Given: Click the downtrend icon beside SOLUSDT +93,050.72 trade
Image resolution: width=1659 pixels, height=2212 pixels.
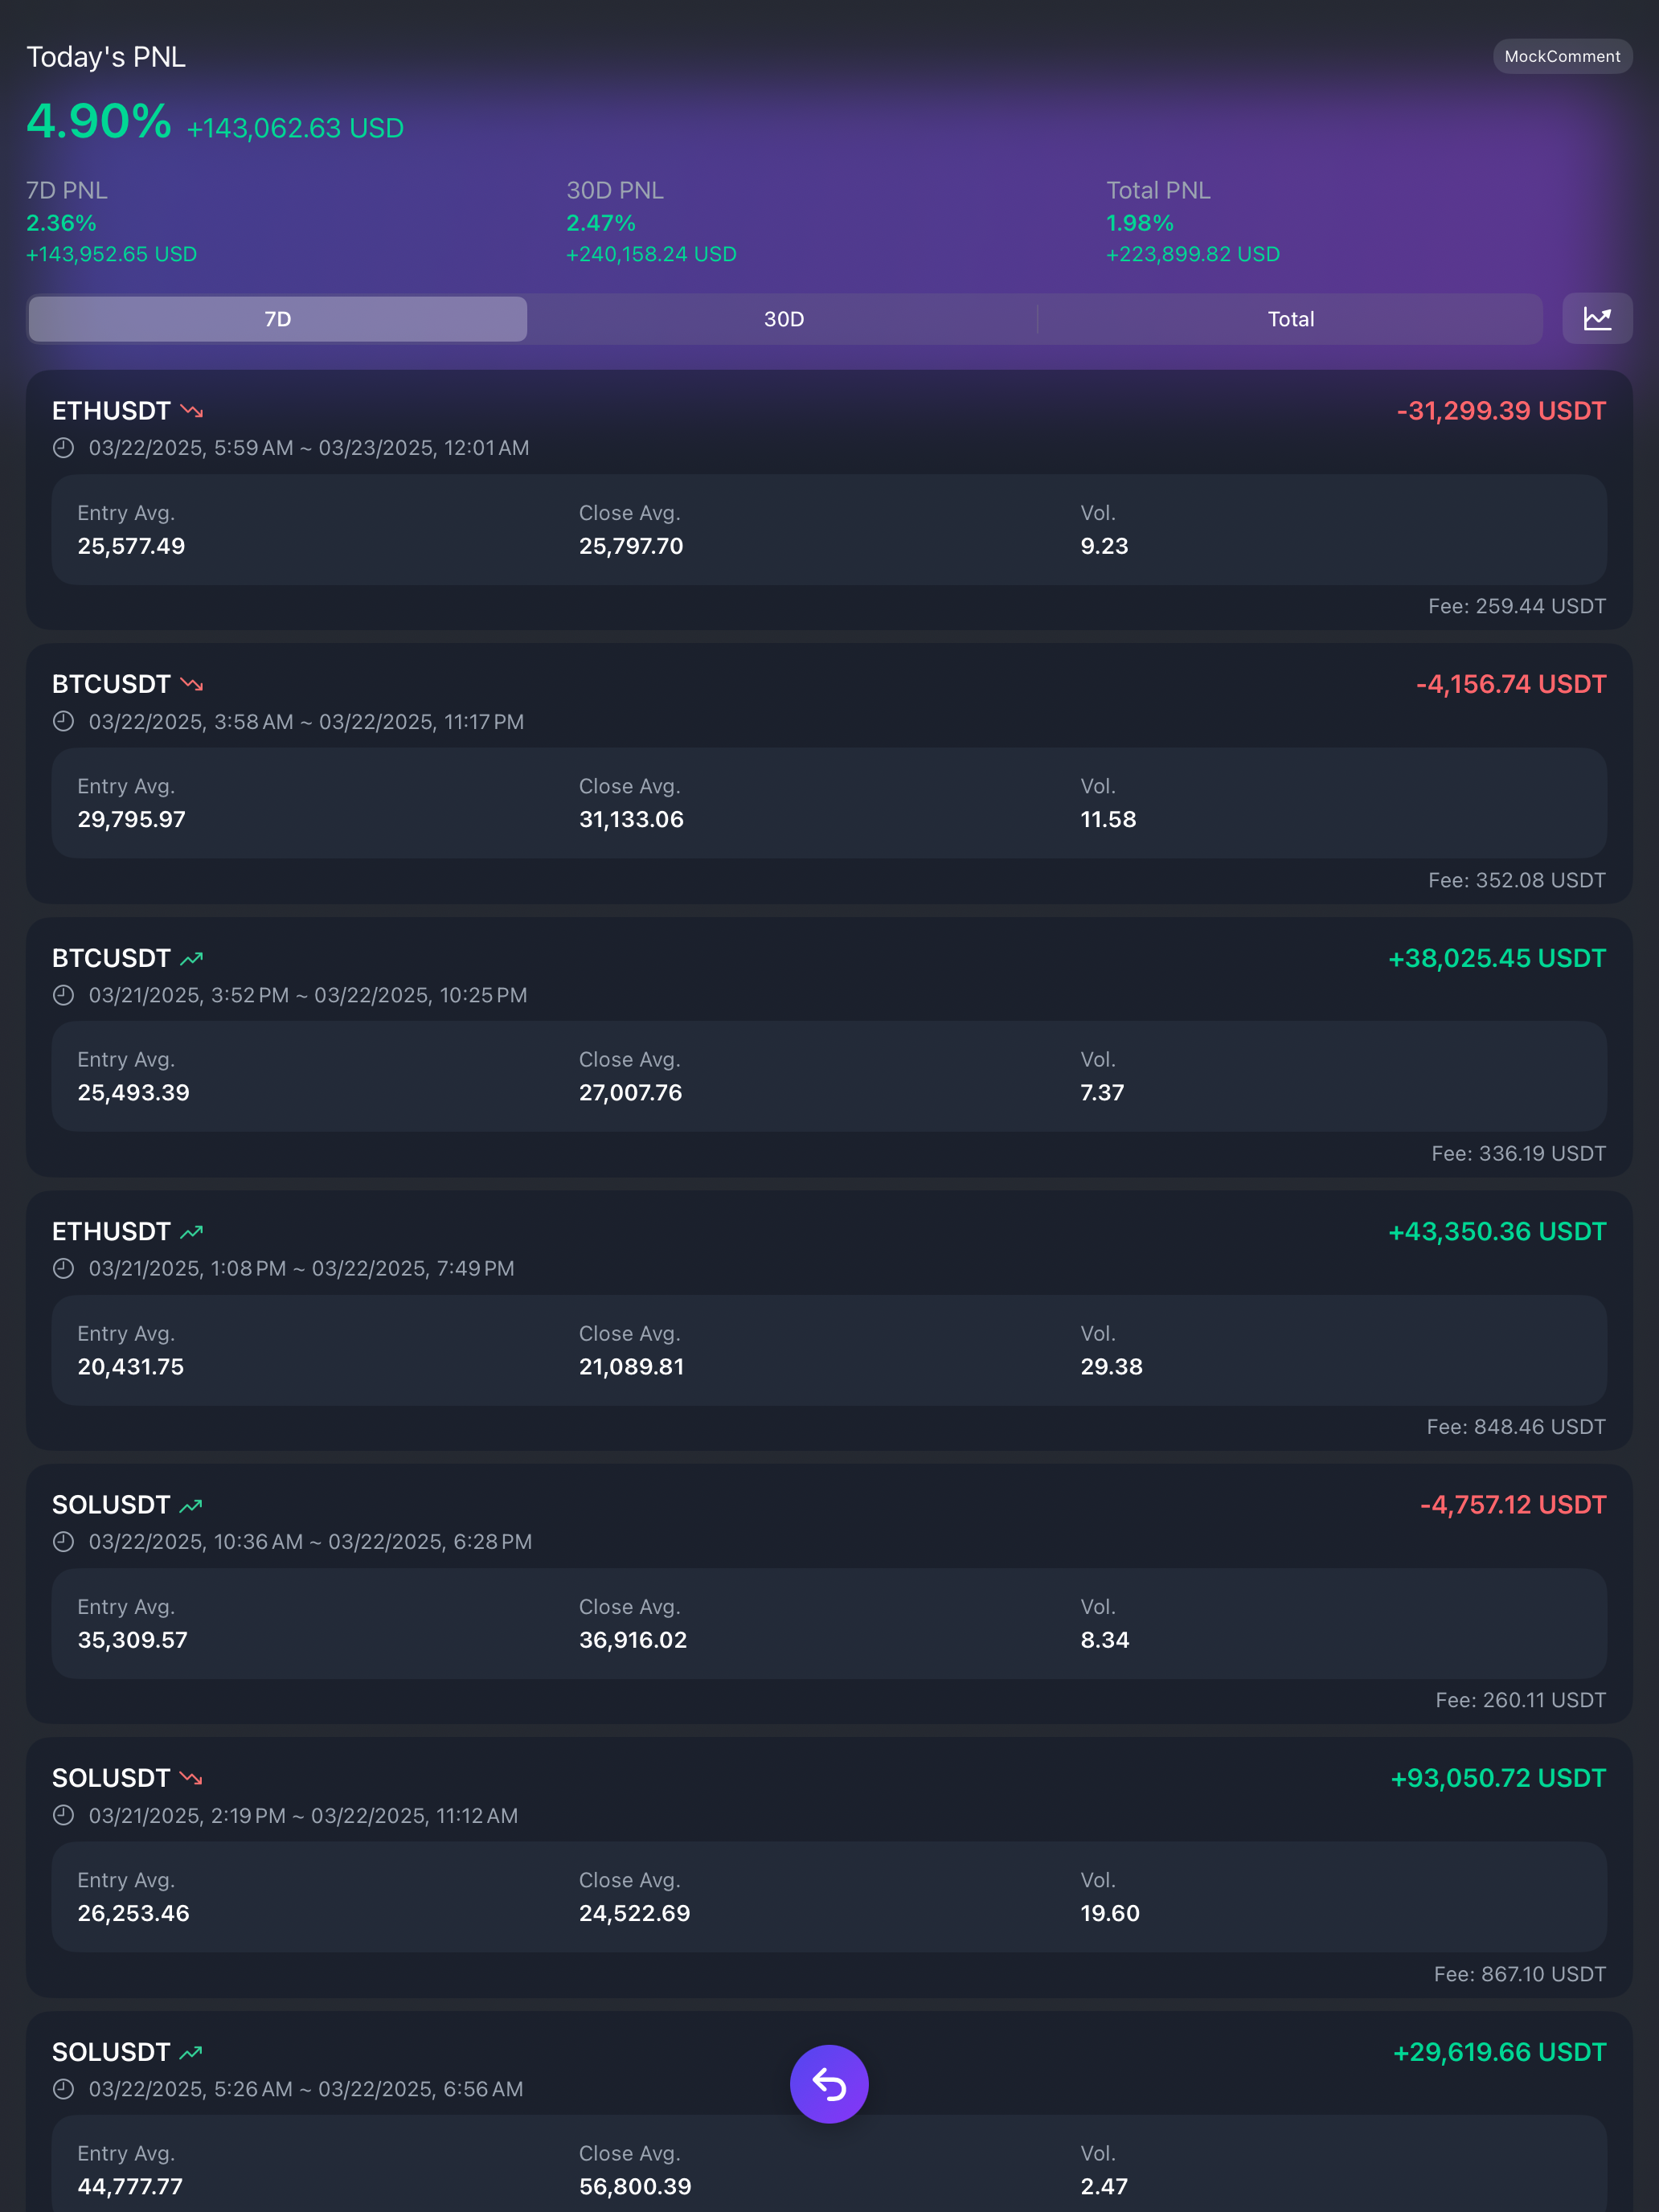Looking at the screenshot, I should click(x=192, y=1779).
